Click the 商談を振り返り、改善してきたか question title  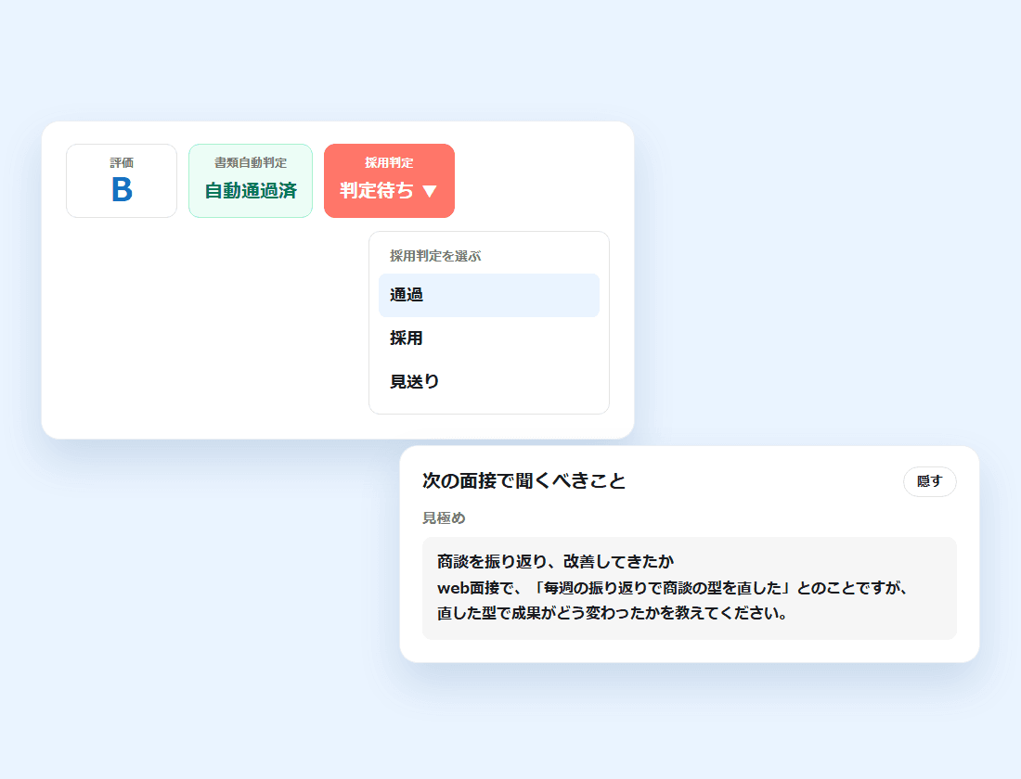(x=555, y=561)
